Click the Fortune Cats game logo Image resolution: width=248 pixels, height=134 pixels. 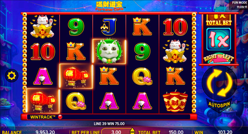tap(109, 7)
